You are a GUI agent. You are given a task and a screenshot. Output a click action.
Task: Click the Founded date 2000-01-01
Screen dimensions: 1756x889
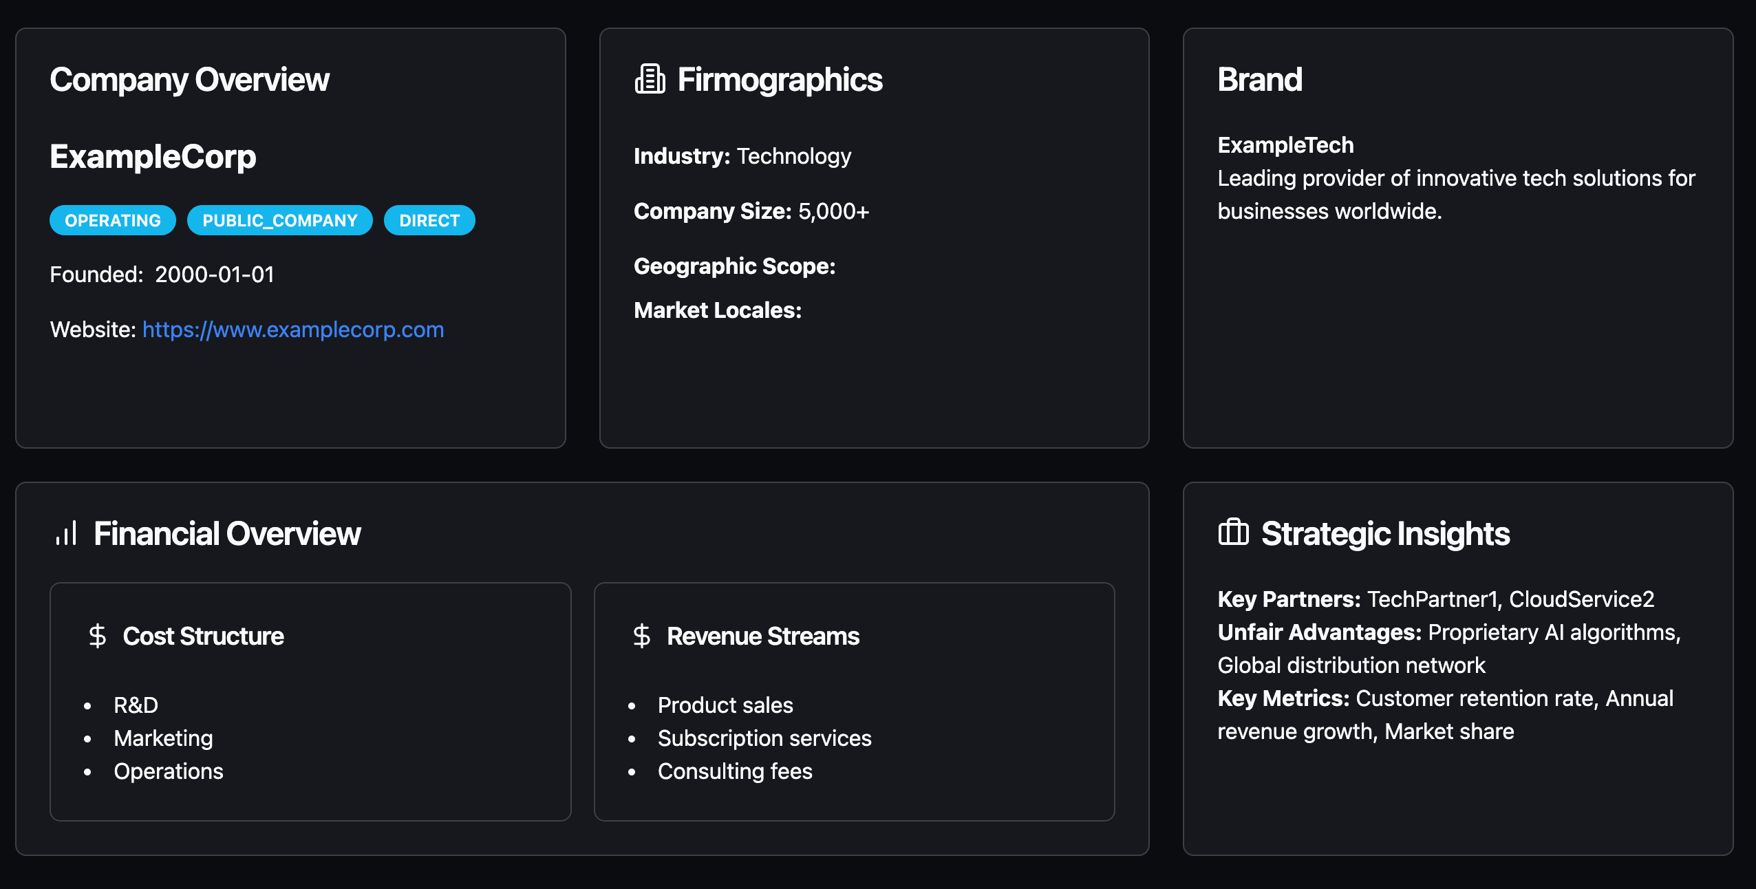[214, 275]
